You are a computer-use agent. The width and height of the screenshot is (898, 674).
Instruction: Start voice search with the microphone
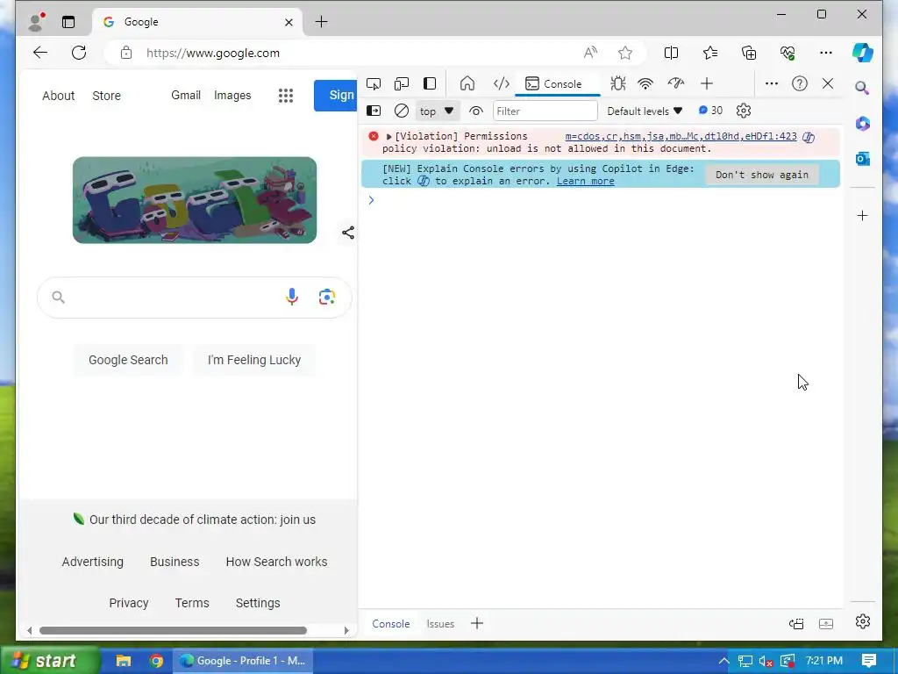(291, 297)
